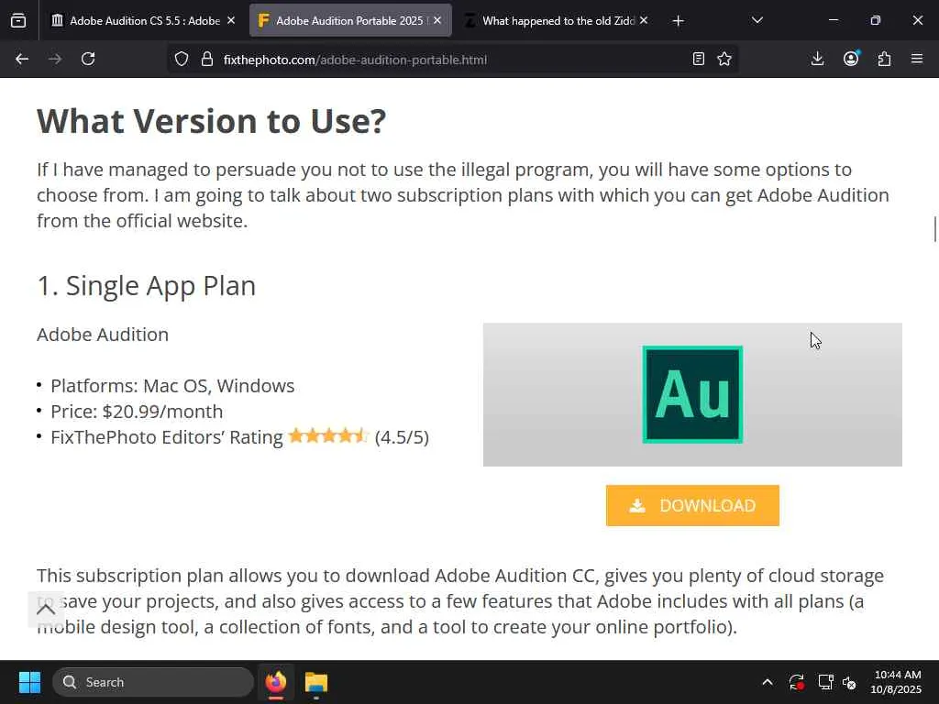Expand the list all tabs chevron
The height and width of the screenshot is (704, 939).
click(x=757, y=20)
